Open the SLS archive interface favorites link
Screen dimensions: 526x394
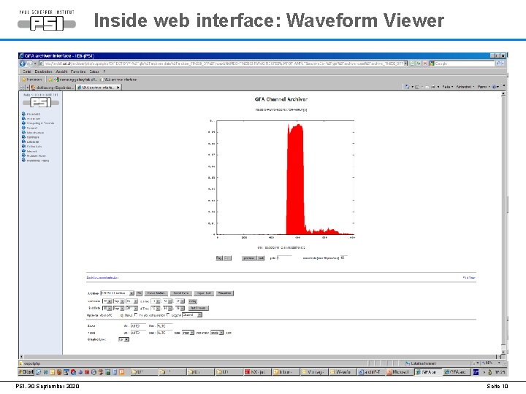[118, 80]
